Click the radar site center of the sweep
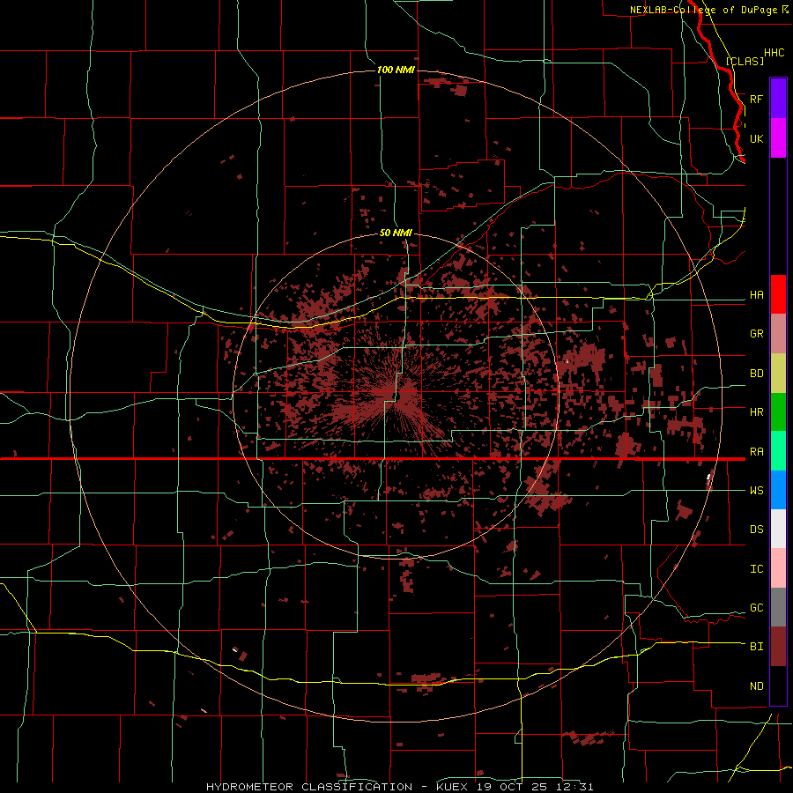The image size is (793, 793). click(396, 395)
